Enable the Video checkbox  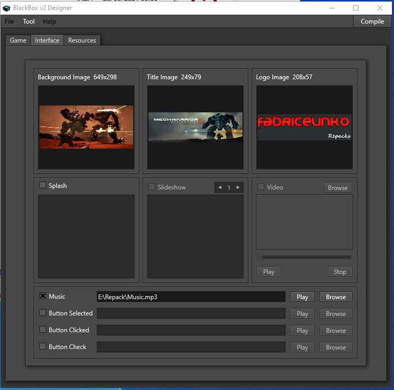click(261, 187)
